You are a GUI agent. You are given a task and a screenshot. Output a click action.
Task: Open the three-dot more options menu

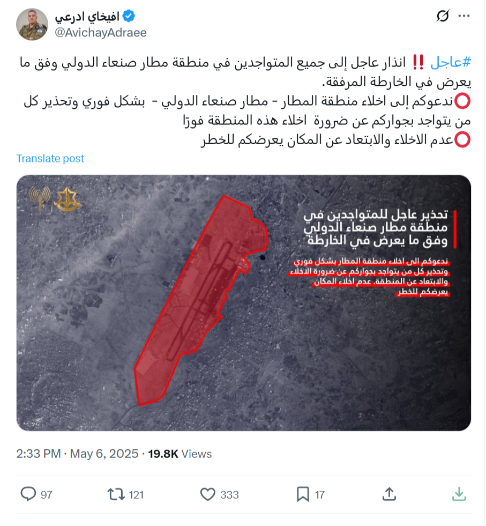point(464,16)
